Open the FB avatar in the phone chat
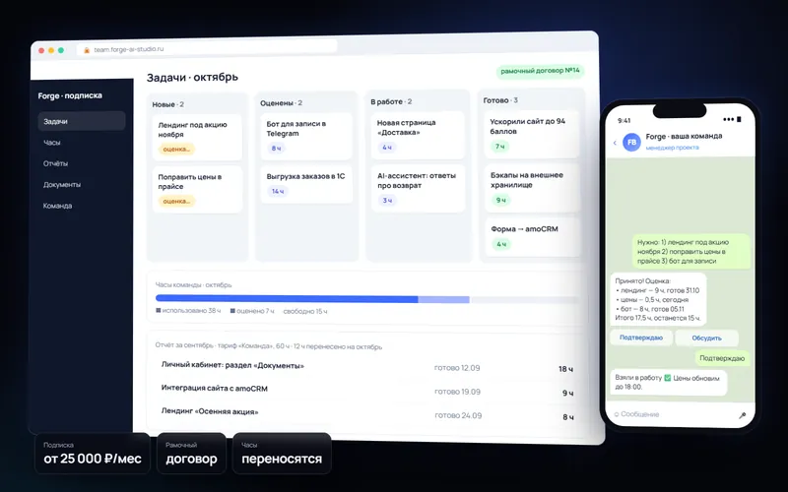The image size is (788, 492). [631, 142]
